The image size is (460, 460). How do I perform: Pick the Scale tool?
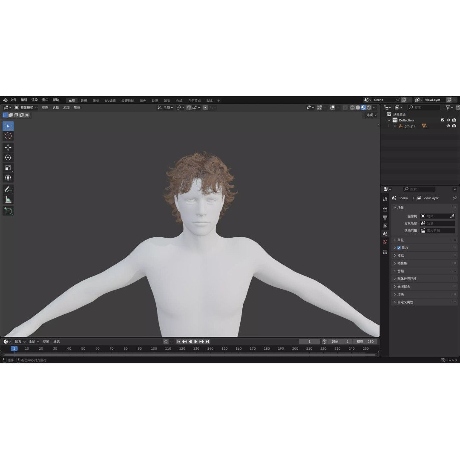click(8, 167)
